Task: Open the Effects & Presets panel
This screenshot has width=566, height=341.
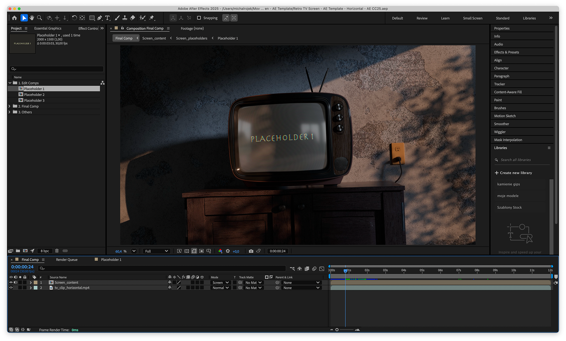Action: pos(506,52)
